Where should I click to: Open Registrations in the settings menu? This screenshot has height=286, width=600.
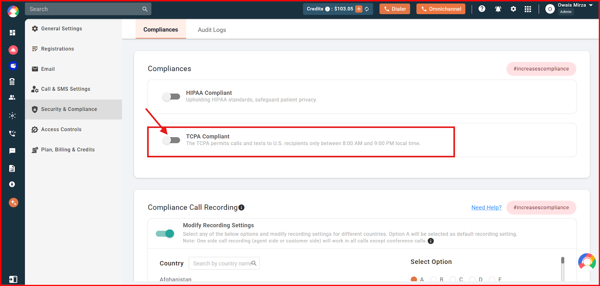tap(73, 49)
